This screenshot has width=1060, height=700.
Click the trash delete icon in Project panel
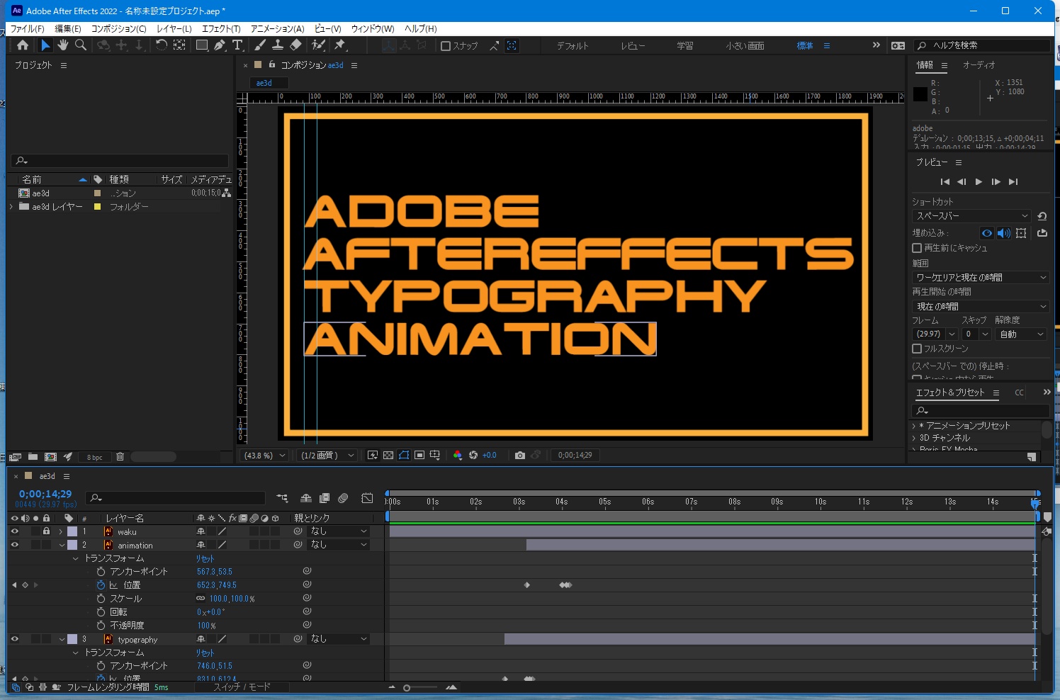click(120, 457)
